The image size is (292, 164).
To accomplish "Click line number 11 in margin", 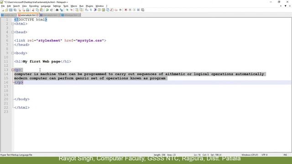I will pyautogui.click(x=6, y=61).
